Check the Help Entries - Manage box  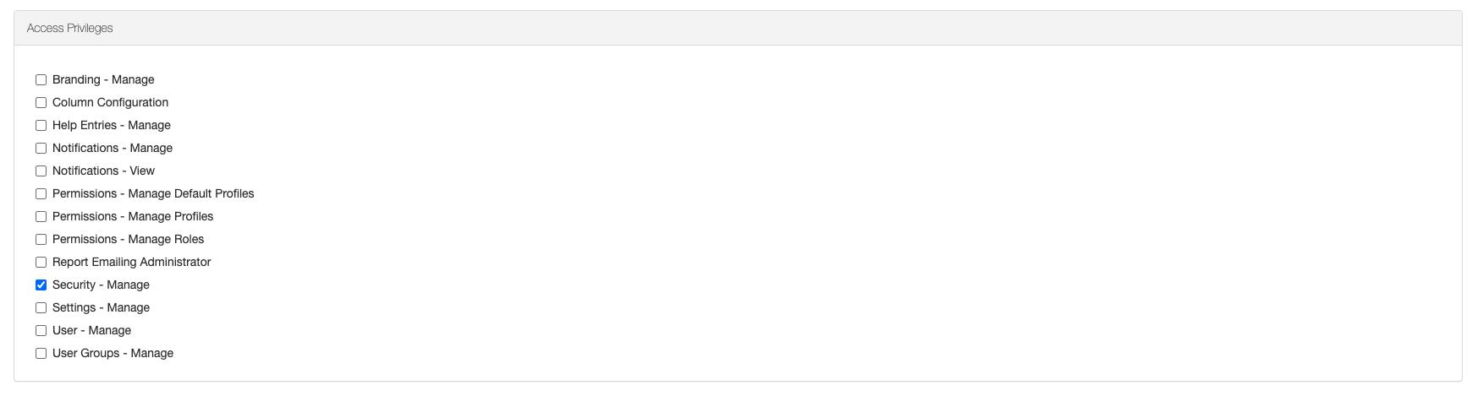pyautogui.click(x=41, y=126)
